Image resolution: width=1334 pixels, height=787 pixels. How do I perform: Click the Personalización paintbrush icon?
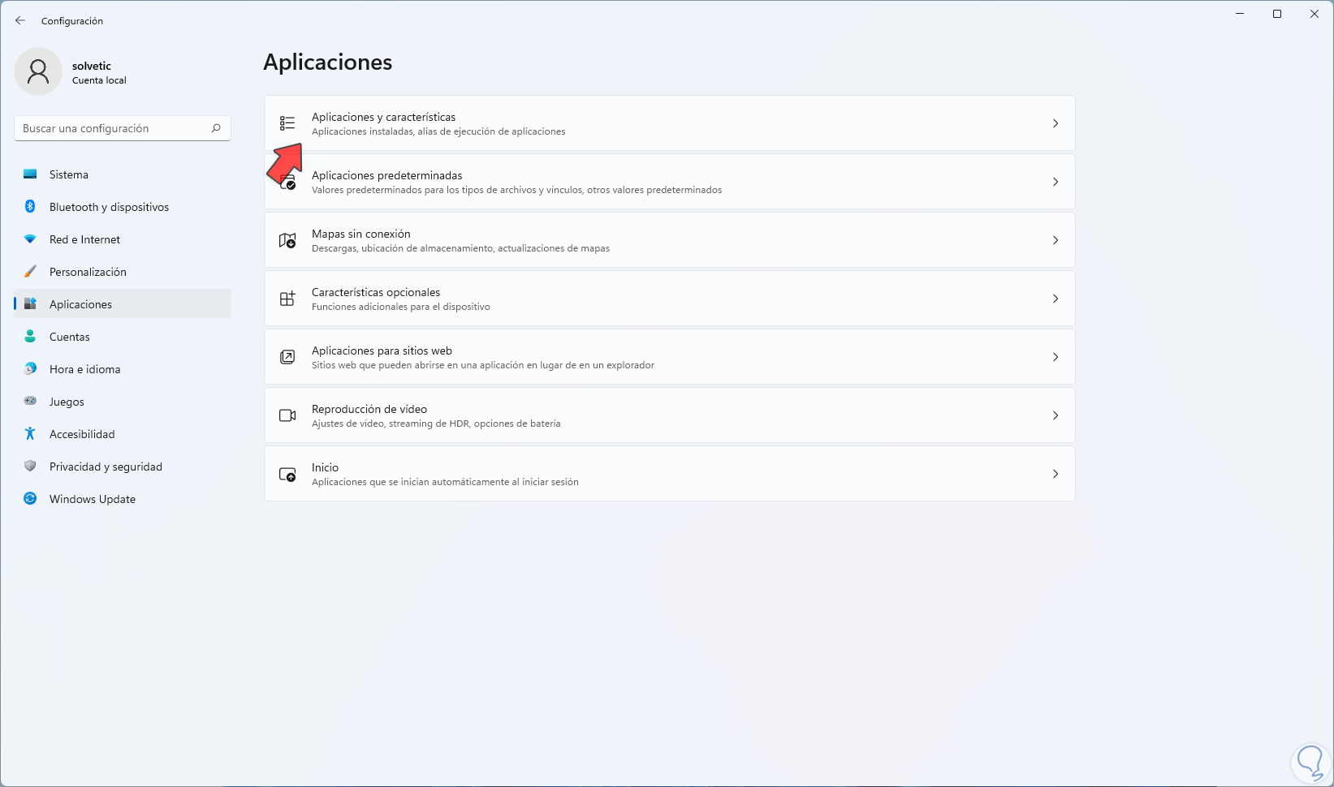[30, 272]
